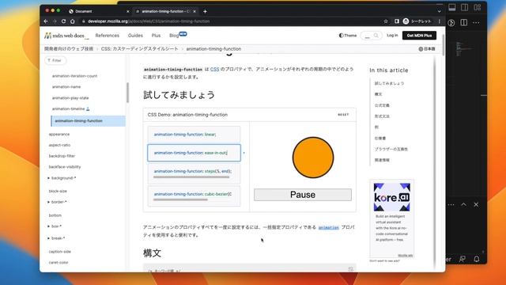Open the Guides menu
Screen dimensions: 506x285
point(135,36)
